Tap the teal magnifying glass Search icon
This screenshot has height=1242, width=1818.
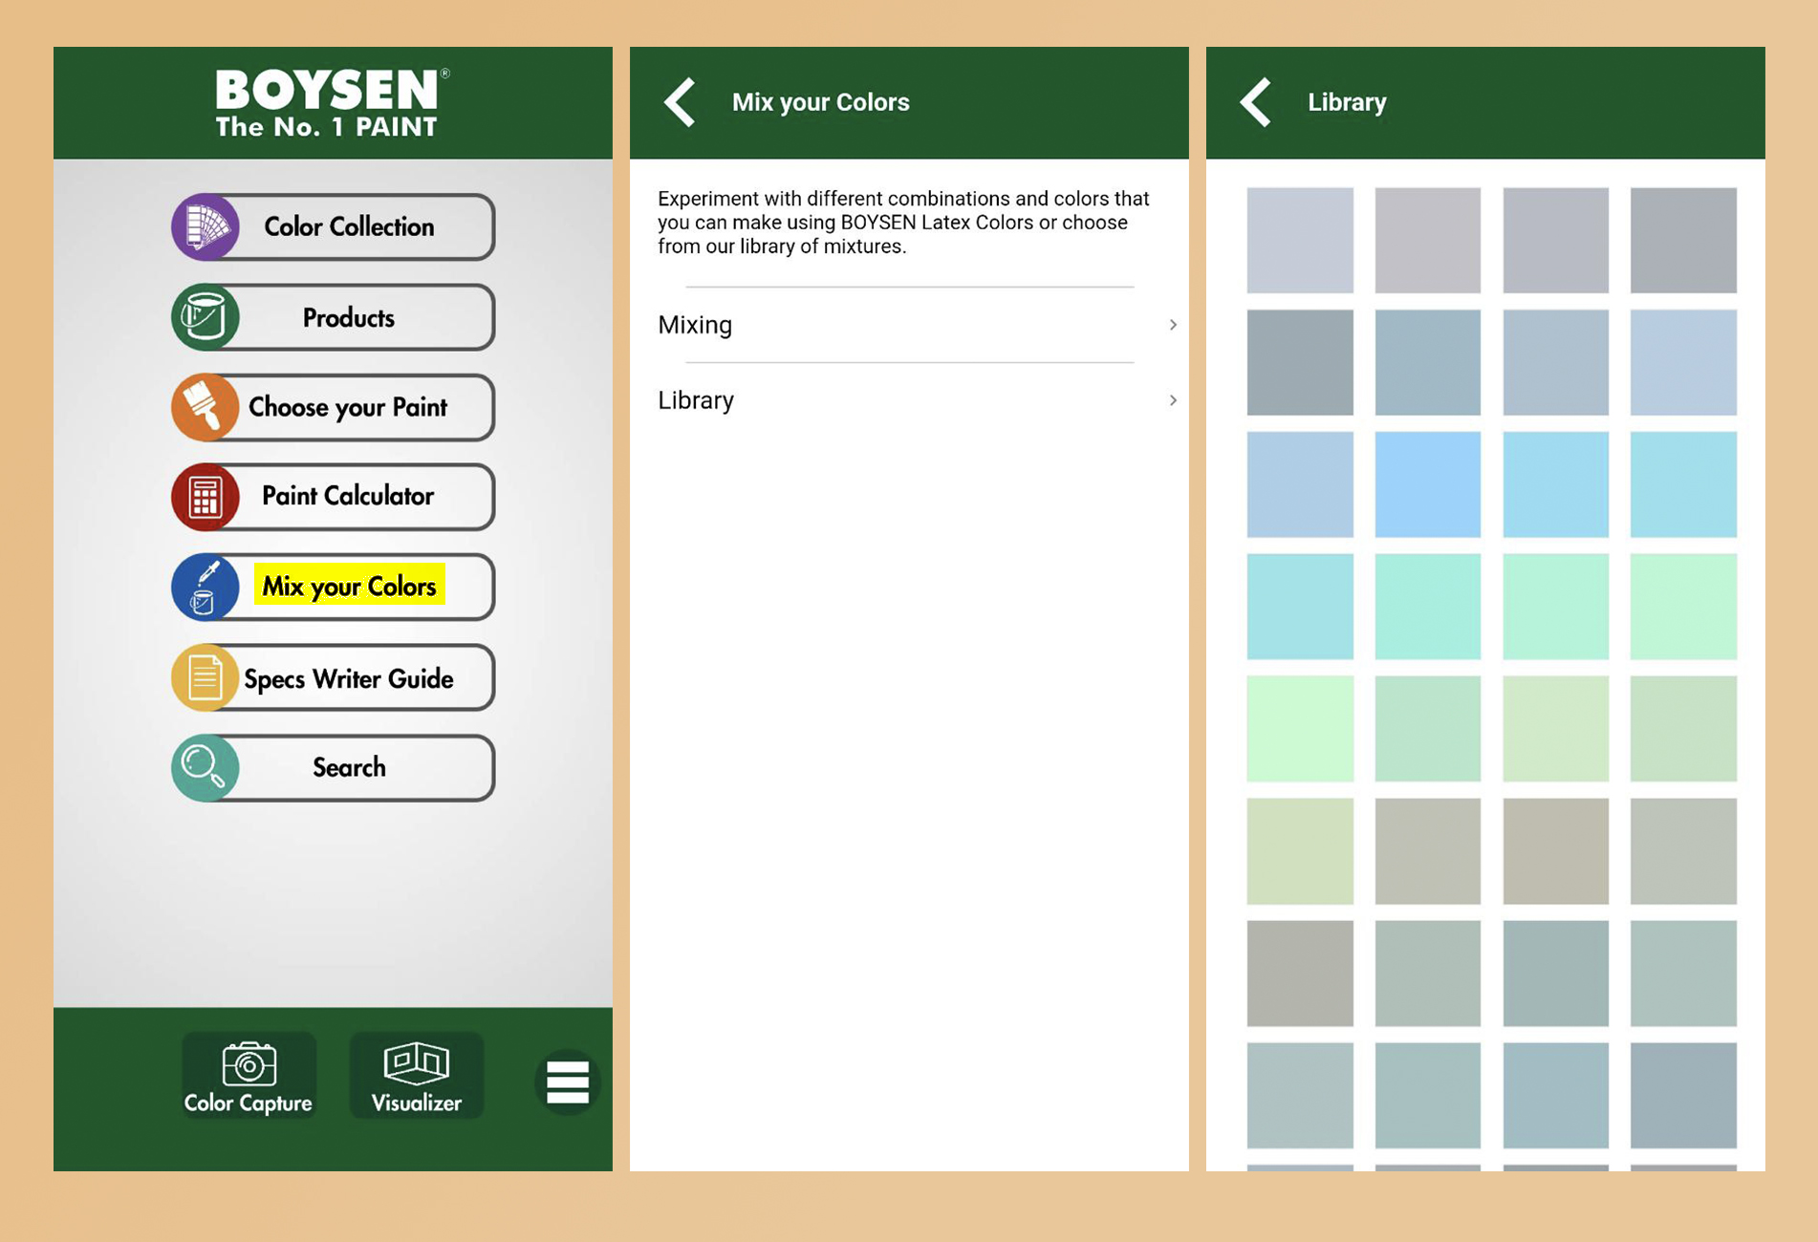pos(206,767)
